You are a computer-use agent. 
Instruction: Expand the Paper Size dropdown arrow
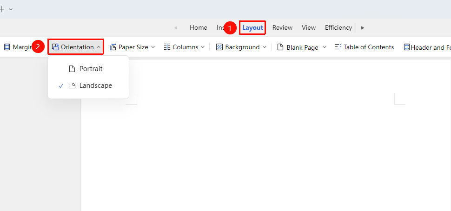tap(153, 47)
